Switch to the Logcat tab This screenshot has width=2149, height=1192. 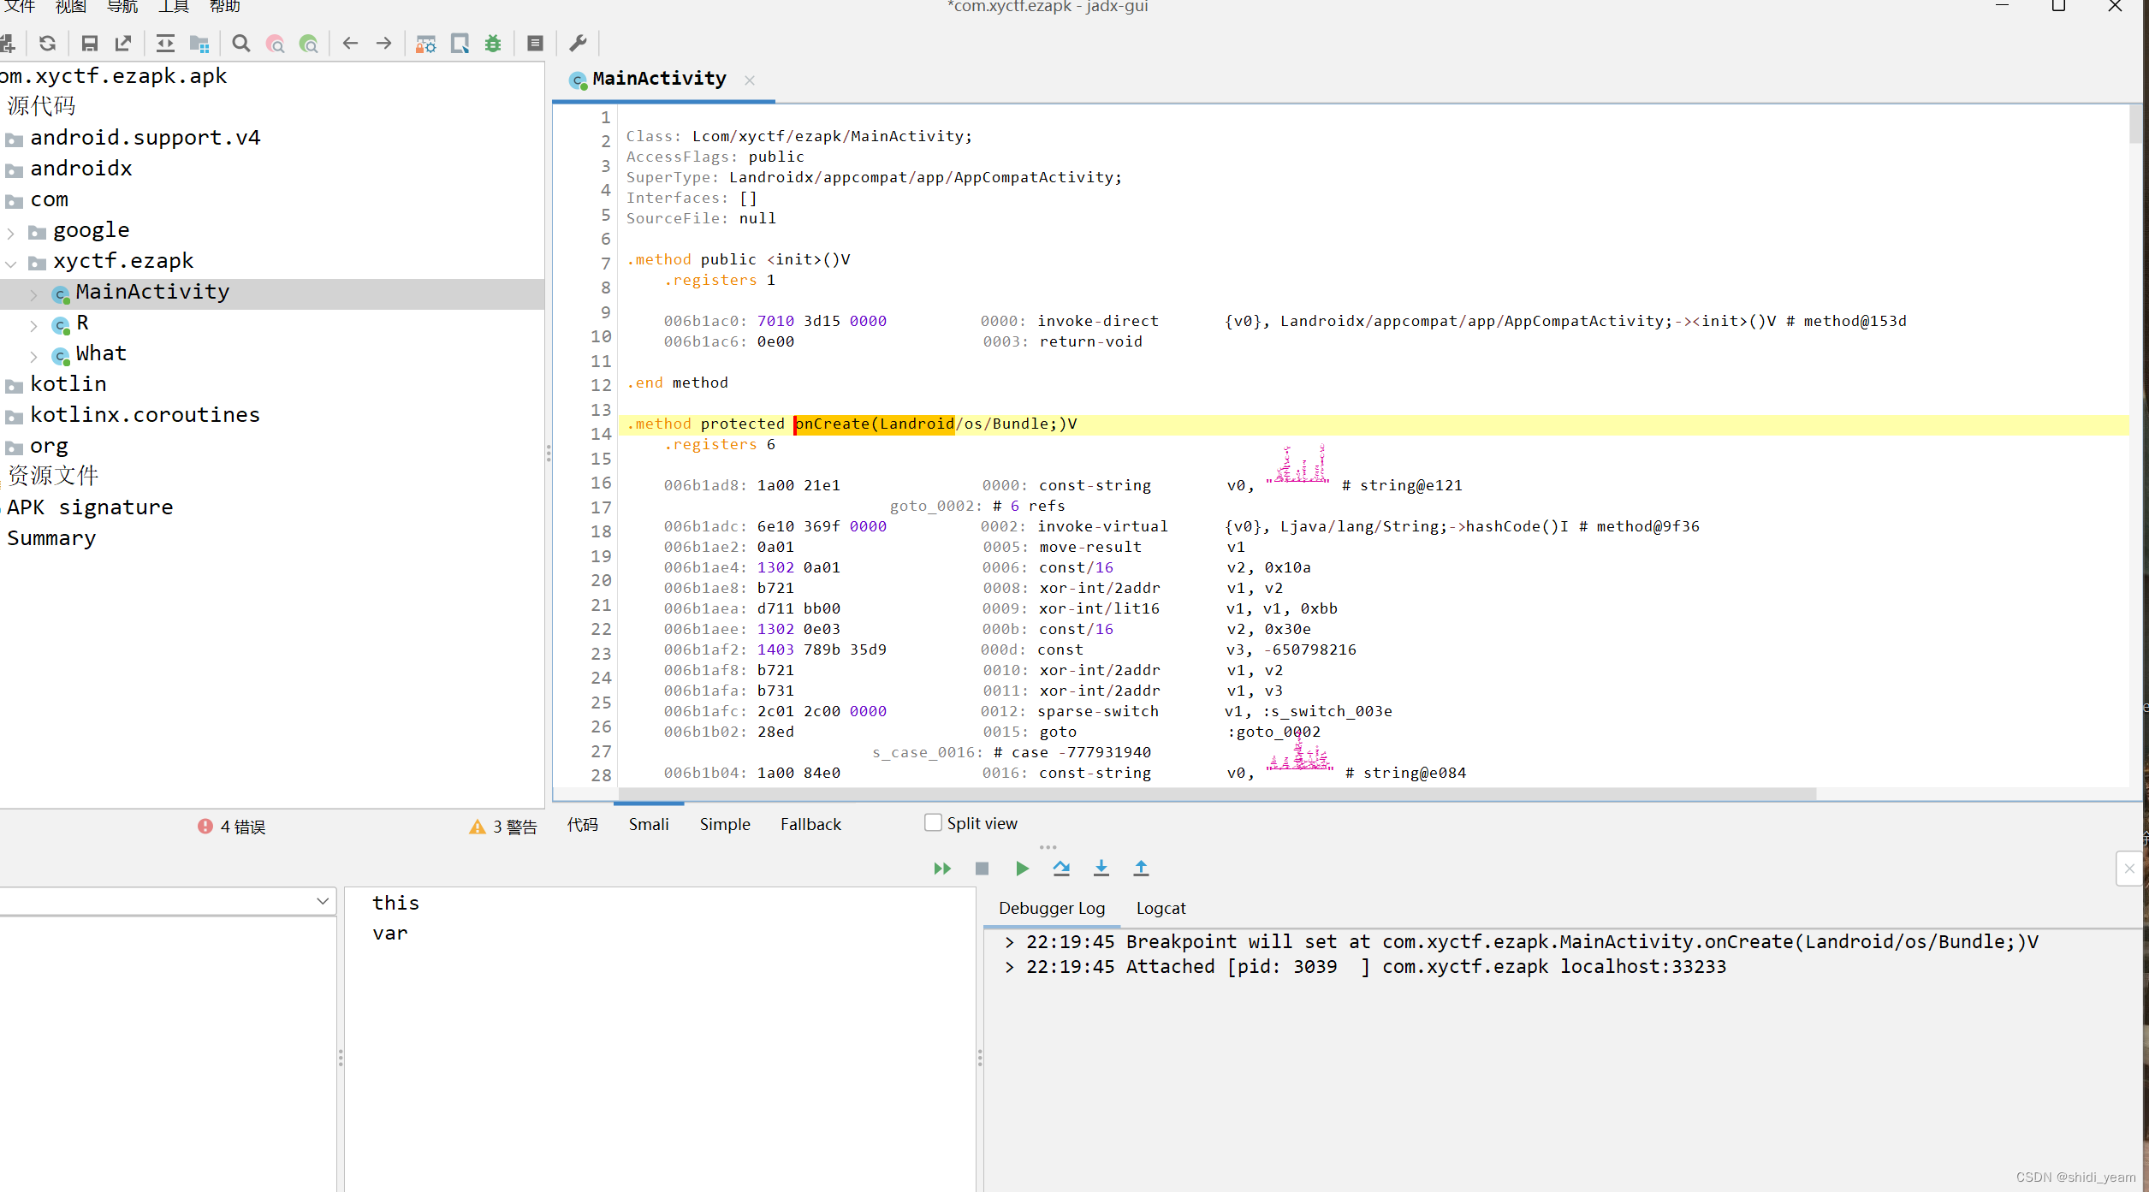(1161, 908)
